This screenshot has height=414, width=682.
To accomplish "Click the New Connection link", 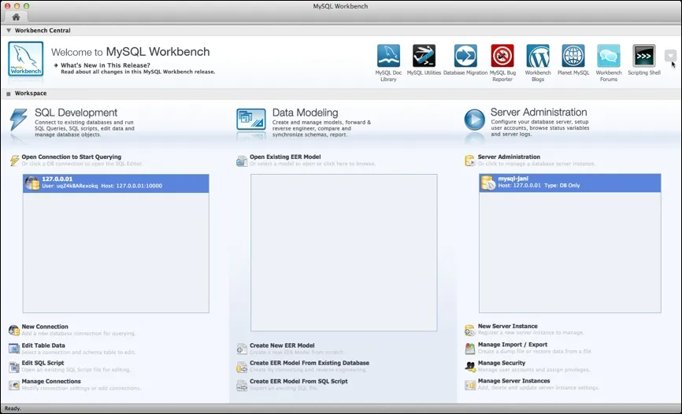I will (45, 327).
